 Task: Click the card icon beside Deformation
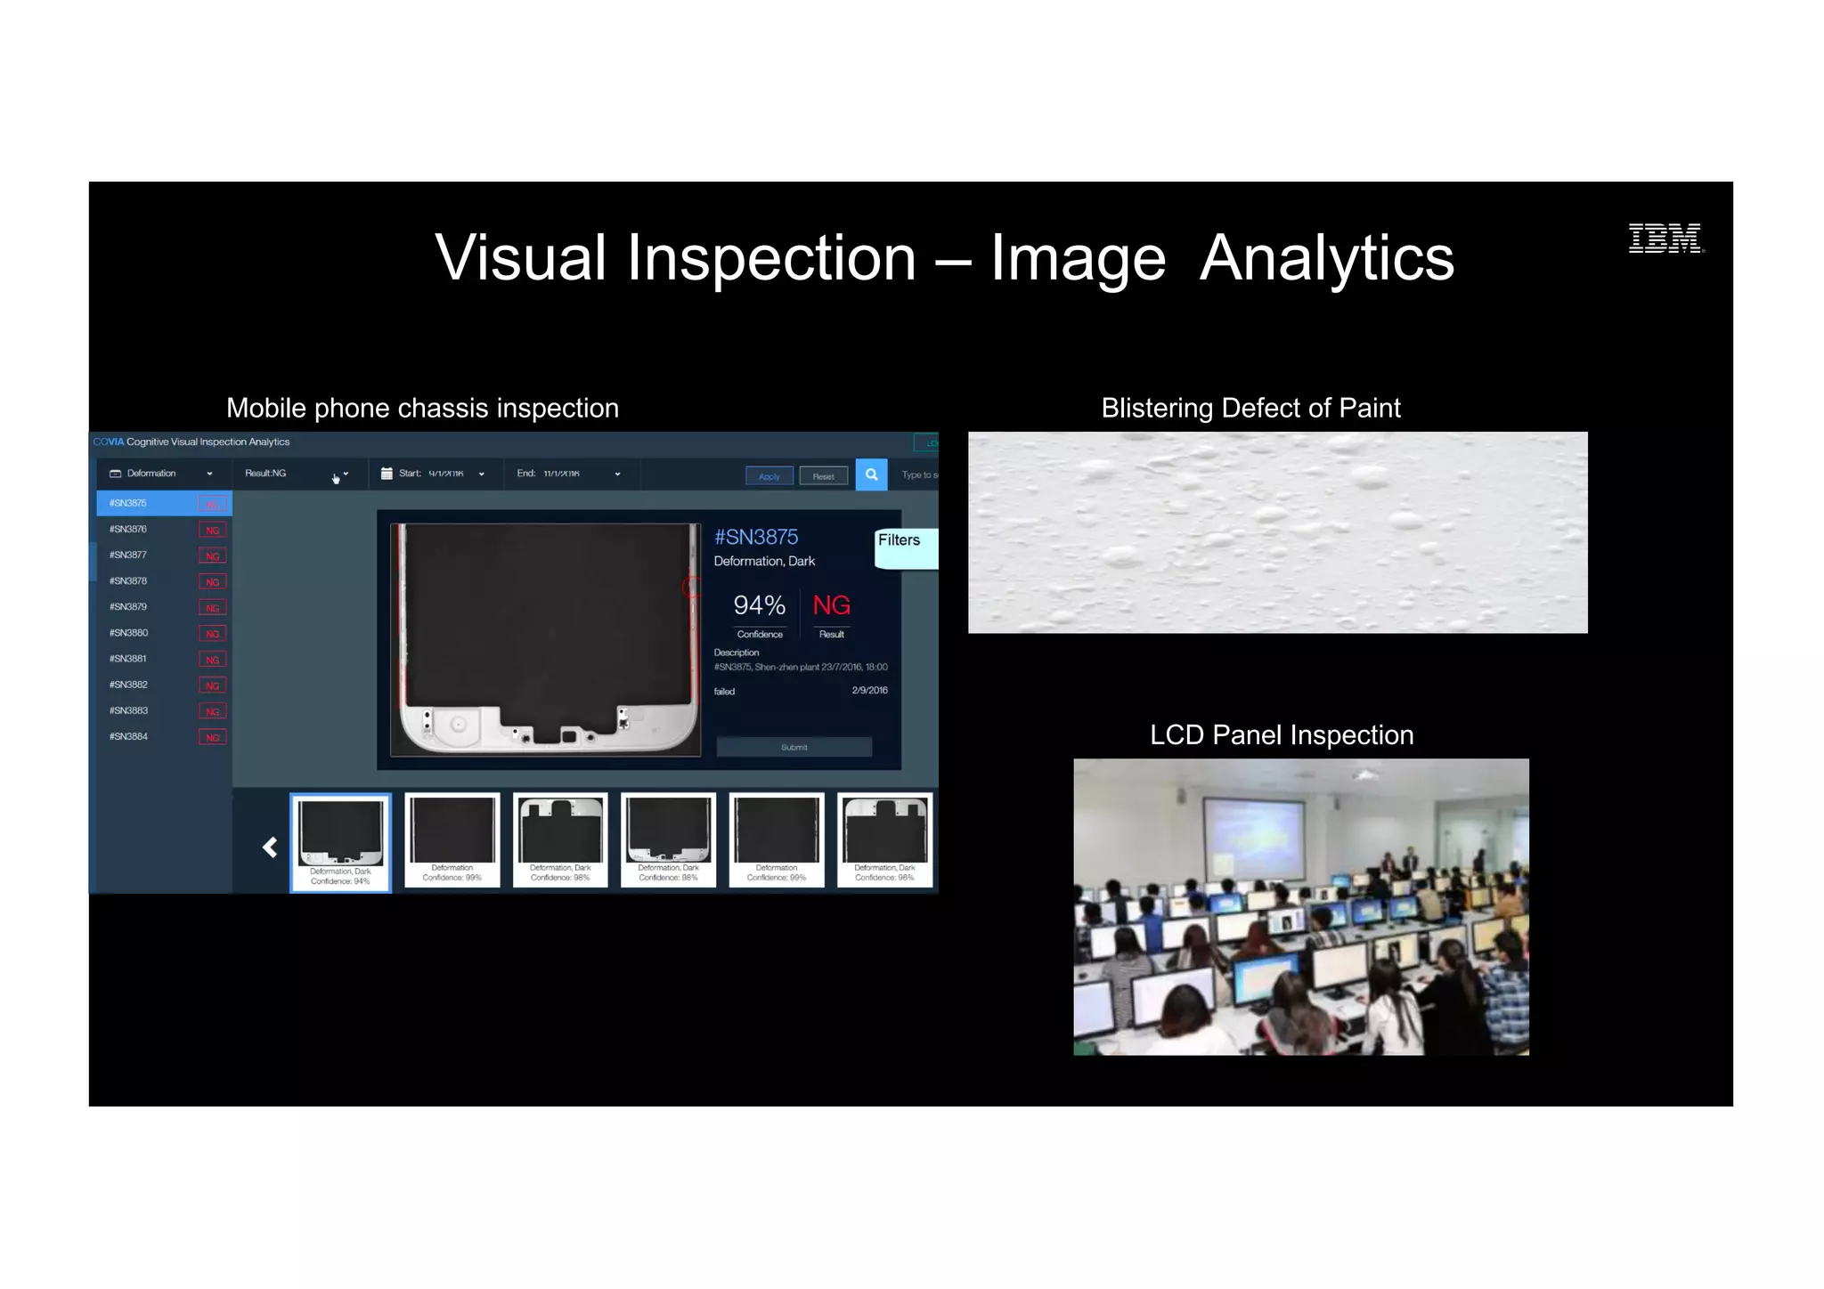click(x=115, y=474)
